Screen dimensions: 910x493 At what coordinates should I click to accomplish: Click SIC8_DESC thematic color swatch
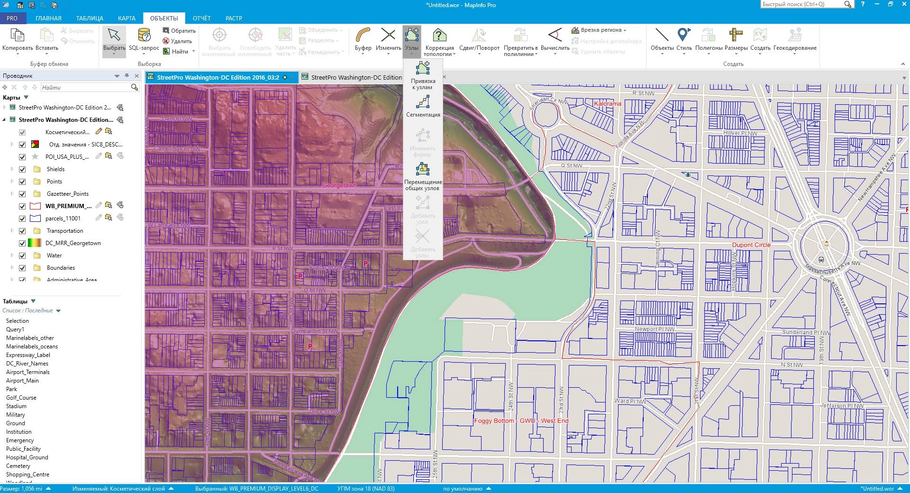tap(35, 144)
